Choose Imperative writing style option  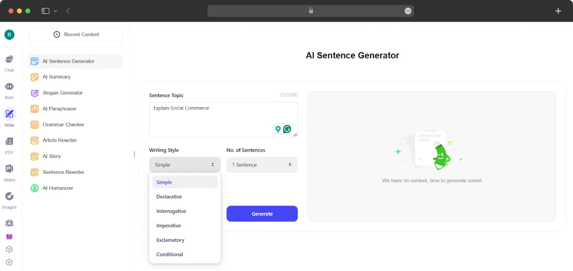coord(185,226)
